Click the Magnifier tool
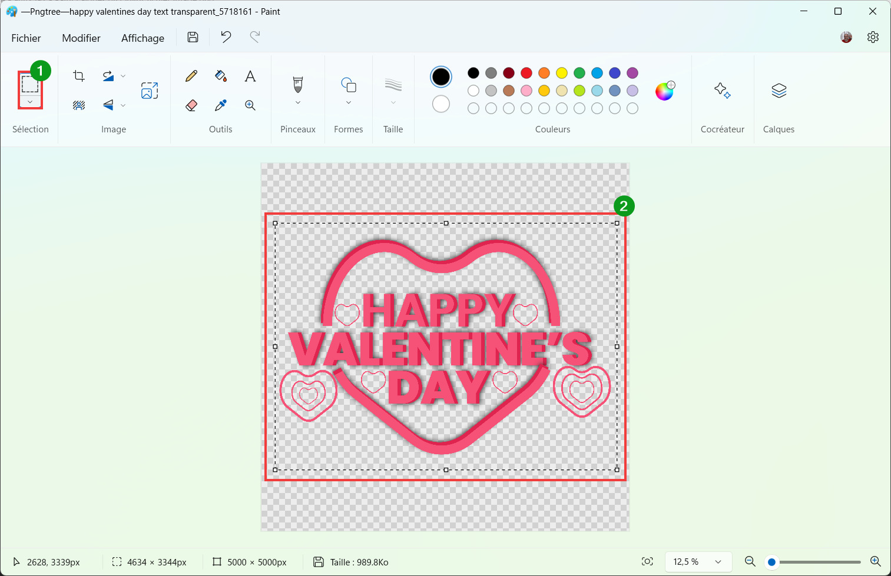The height and width of the screenshot is (576, 891). click(x=250, y=105)
